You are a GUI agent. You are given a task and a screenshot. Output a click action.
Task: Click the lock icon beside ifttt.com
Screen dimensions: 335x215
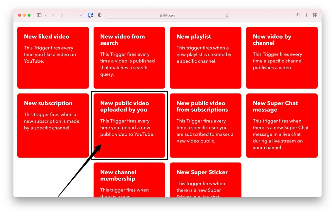161,15
